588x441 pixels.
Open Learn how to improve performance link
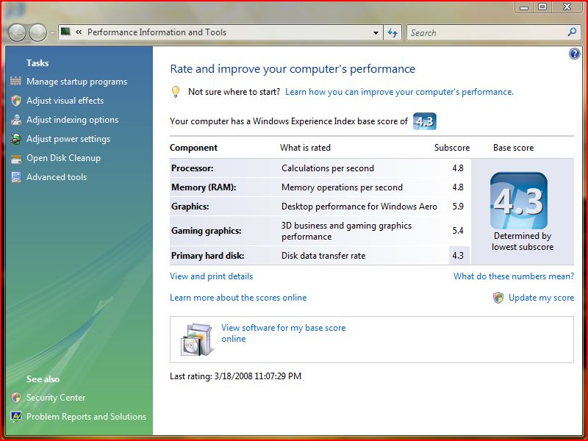click(399, 92)
